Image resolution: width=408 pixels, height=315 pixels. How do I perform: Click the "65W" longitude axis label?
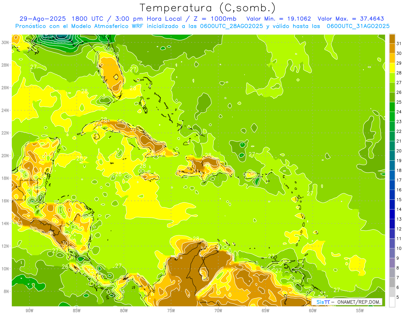pos(266,311)
